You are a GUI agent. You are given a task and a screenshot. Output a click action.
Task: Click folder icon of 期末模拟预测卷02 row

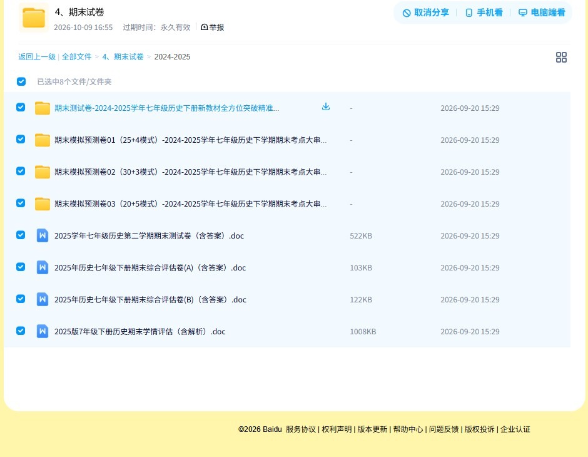click(43, 172)
